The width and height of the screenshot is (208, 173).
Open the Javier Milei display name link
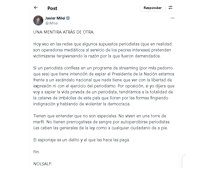[55, 18]
